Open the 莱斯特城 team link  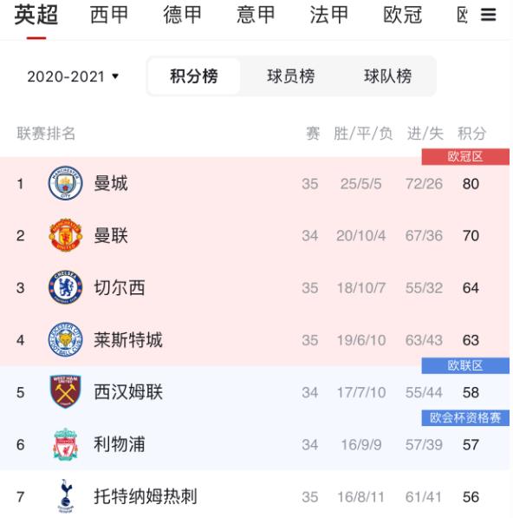[128, 340]
